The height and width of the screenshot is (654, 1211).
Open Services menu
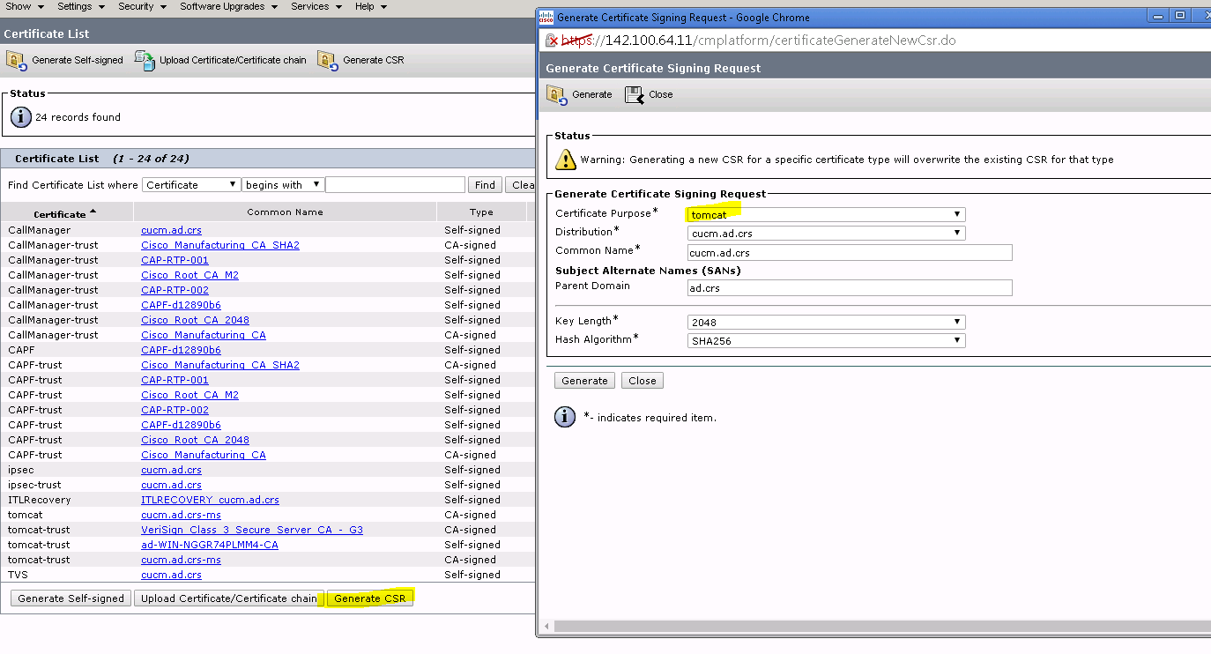coord(316,6)
